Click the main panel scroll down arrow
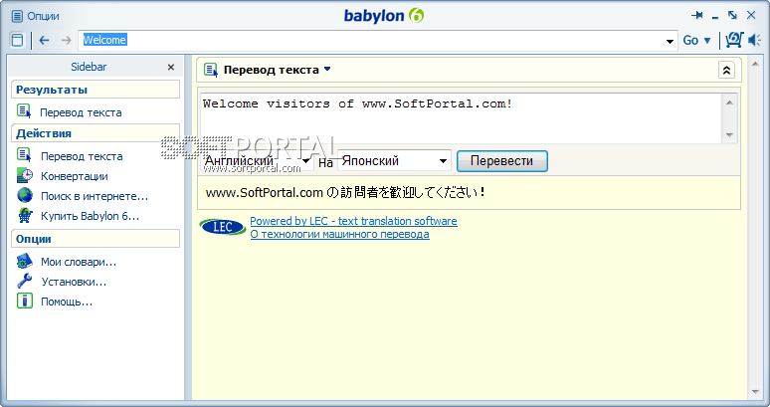This screenshot has width=770, height=407. [756, 392]
